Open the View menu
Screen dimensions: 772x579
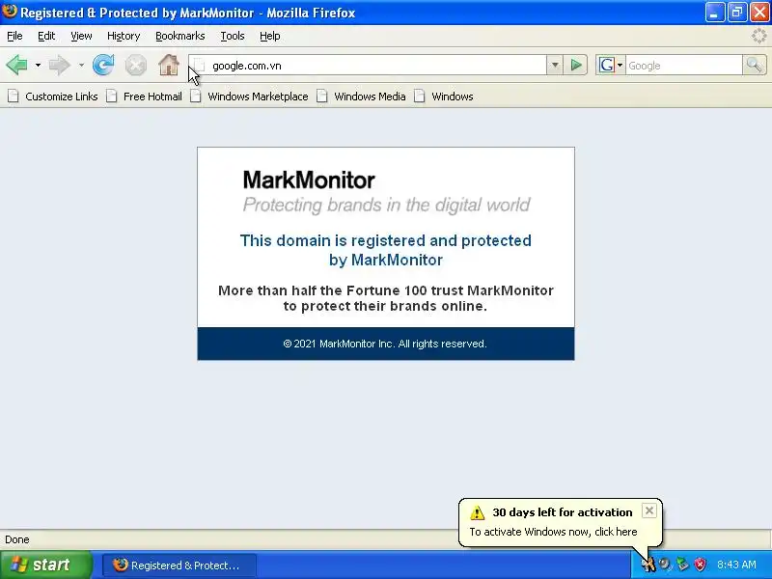tap(81, 36)
